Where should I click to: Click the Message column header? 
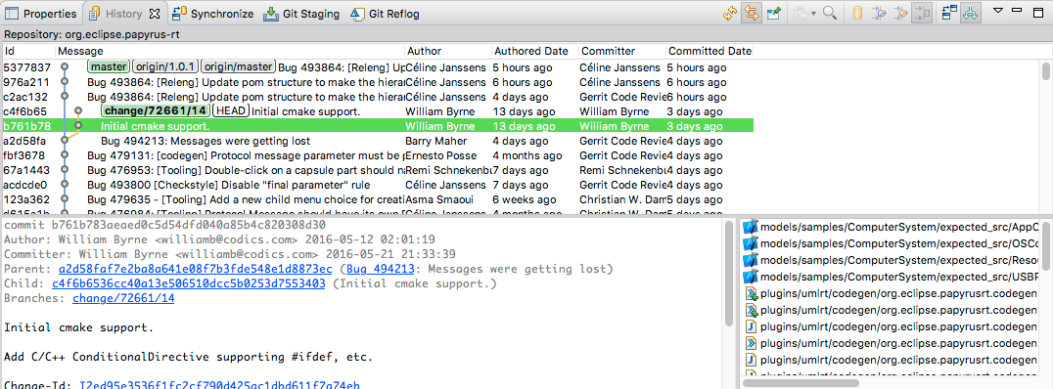[x=230, y=51]
